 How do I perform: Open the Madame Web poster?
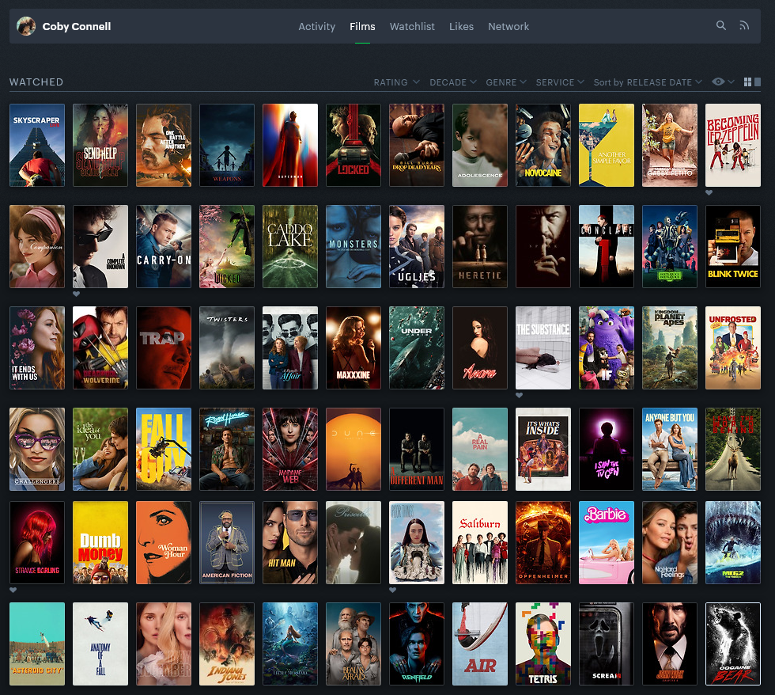[x=290, y=449]
